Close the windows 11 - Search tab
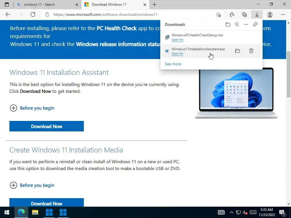 click(x=77, y=5)
